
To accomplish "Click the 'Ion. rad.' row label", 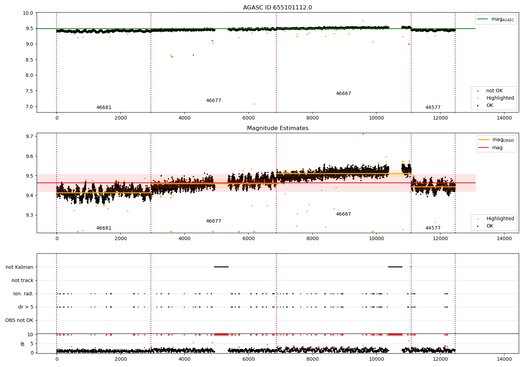I will (x=23, y=294).
